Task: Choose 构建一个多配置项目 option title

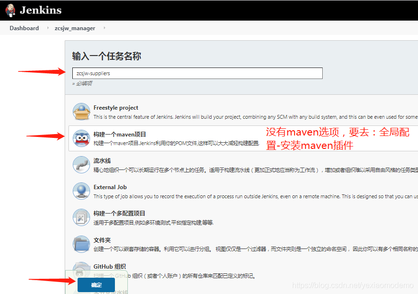Action: tap(119, 214)
